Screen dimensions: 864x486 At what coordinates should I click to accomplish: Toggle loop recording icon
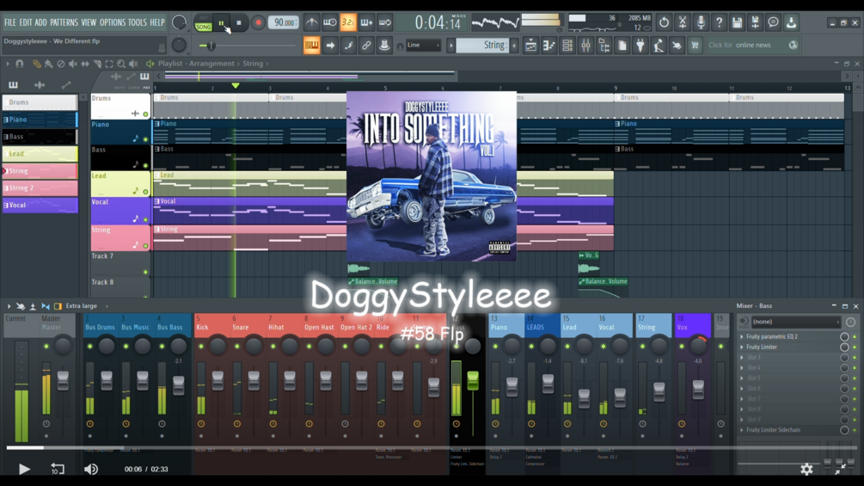(385, 22)
